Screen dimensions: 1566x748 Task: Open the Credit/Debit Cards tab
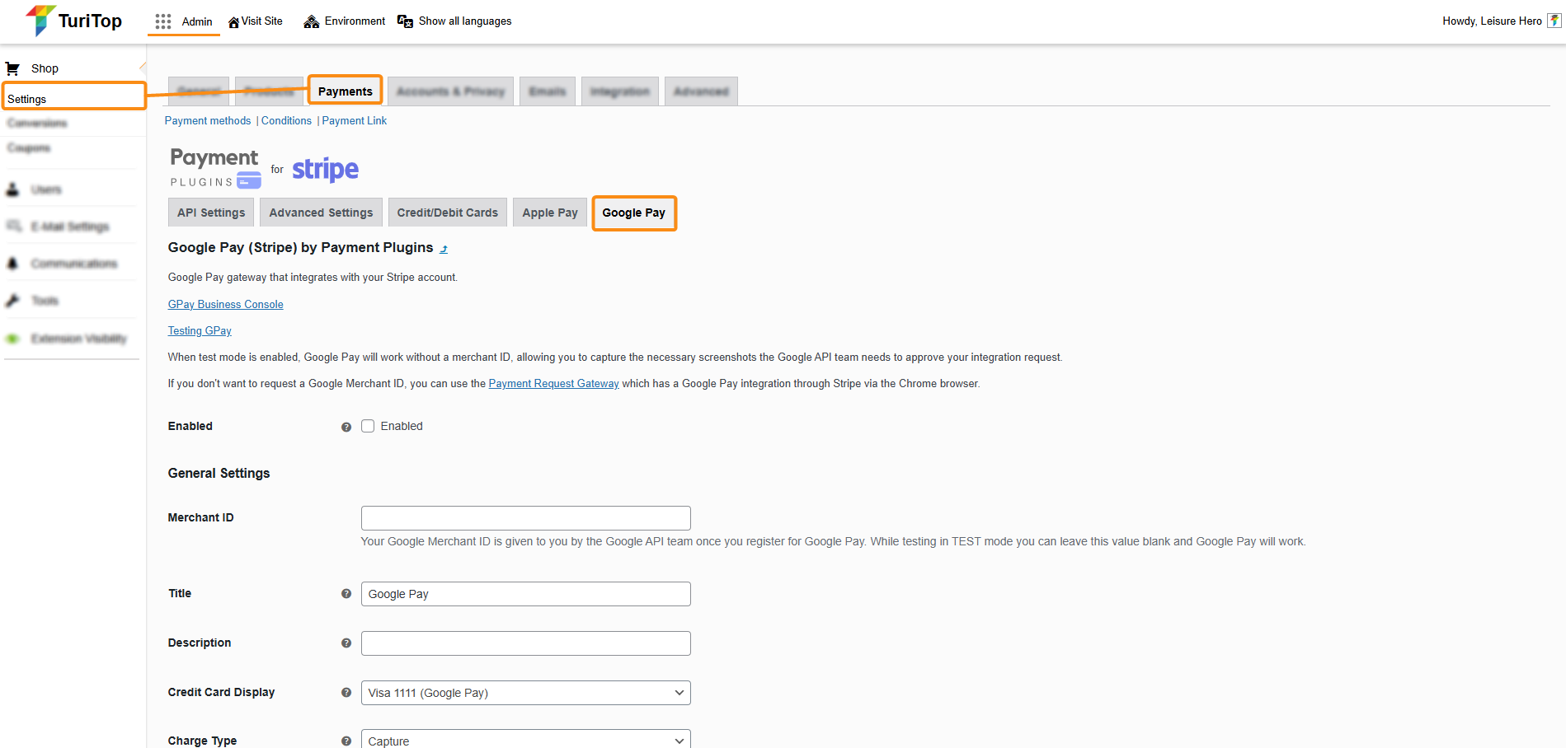coord(447,213)
